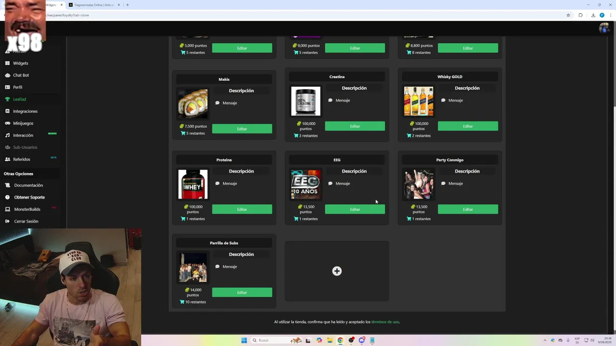The image size is (616, 346).
Task: Show hidden system tray icons
Action: (545, 340)
